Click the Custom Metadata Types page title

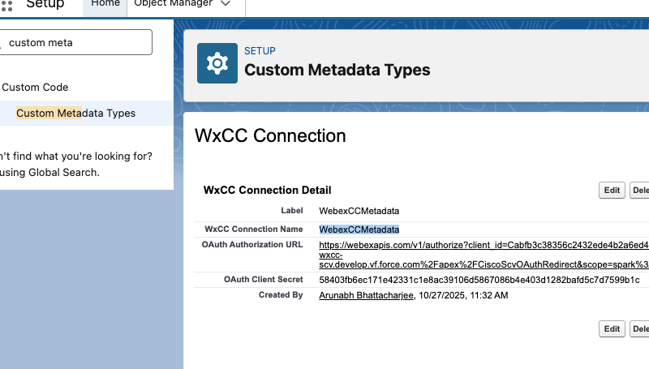[x=337, y=70]
